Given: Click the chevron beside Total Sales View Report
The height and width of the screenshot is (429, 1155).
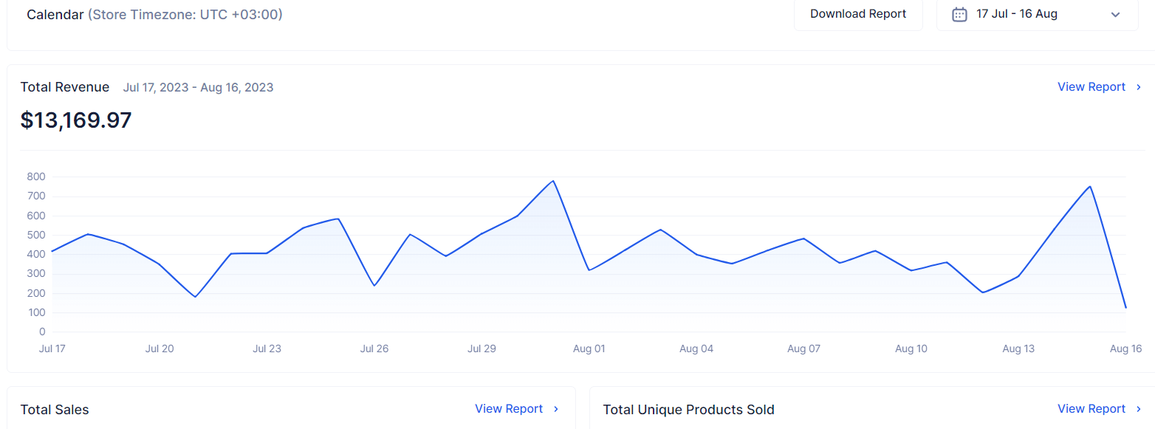Looking at the screenshot, I should tap(555, 408).
